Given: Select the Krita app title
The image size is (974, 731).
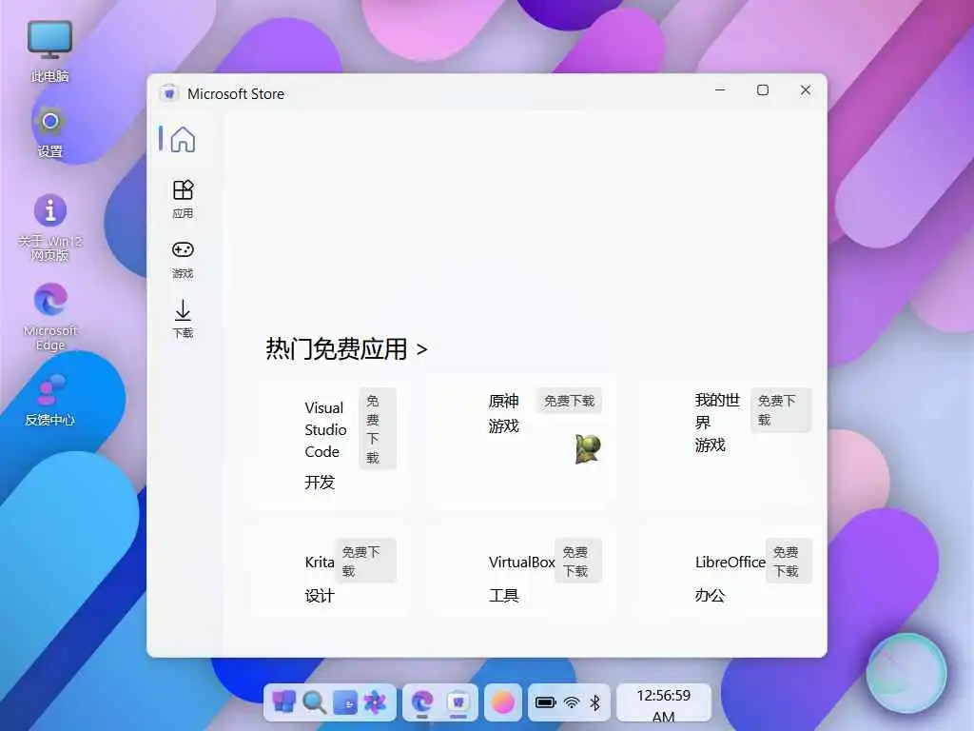Looking at the screenshot, I should [320, 562].
